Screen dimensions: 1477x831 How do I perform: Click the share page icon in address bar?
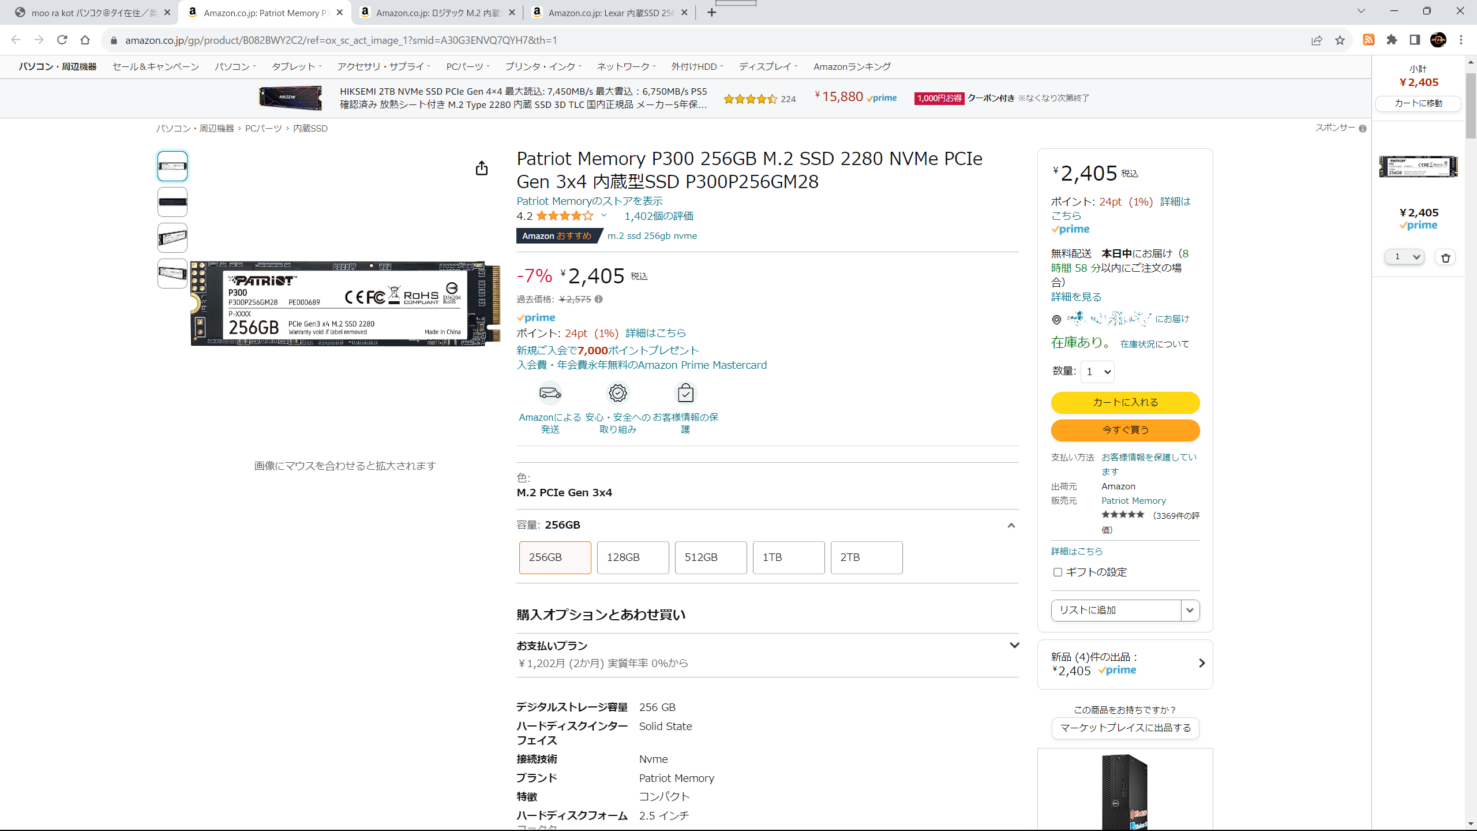pos(1317,40)
